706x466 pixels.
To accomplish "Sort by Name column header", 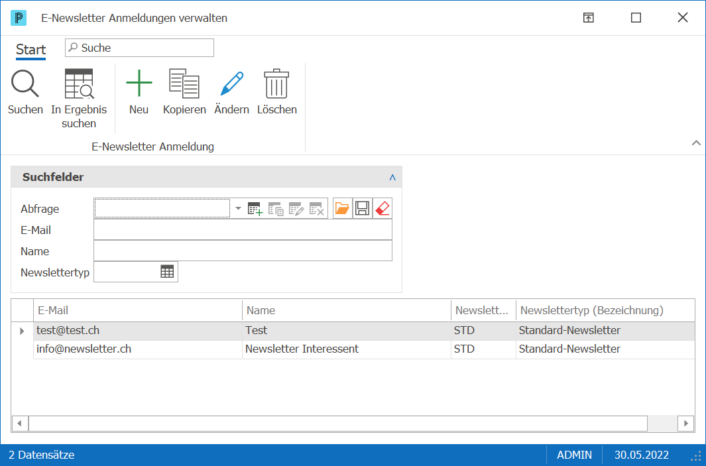I will tap(347, 310).
